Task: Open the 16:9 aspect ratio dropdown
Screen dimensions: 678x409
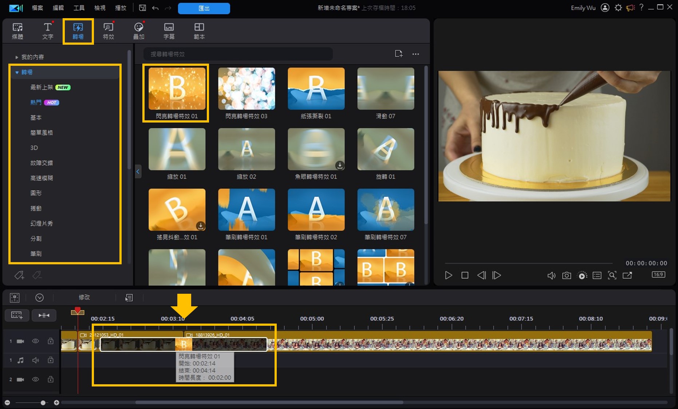Action: (x=658, y=274)
